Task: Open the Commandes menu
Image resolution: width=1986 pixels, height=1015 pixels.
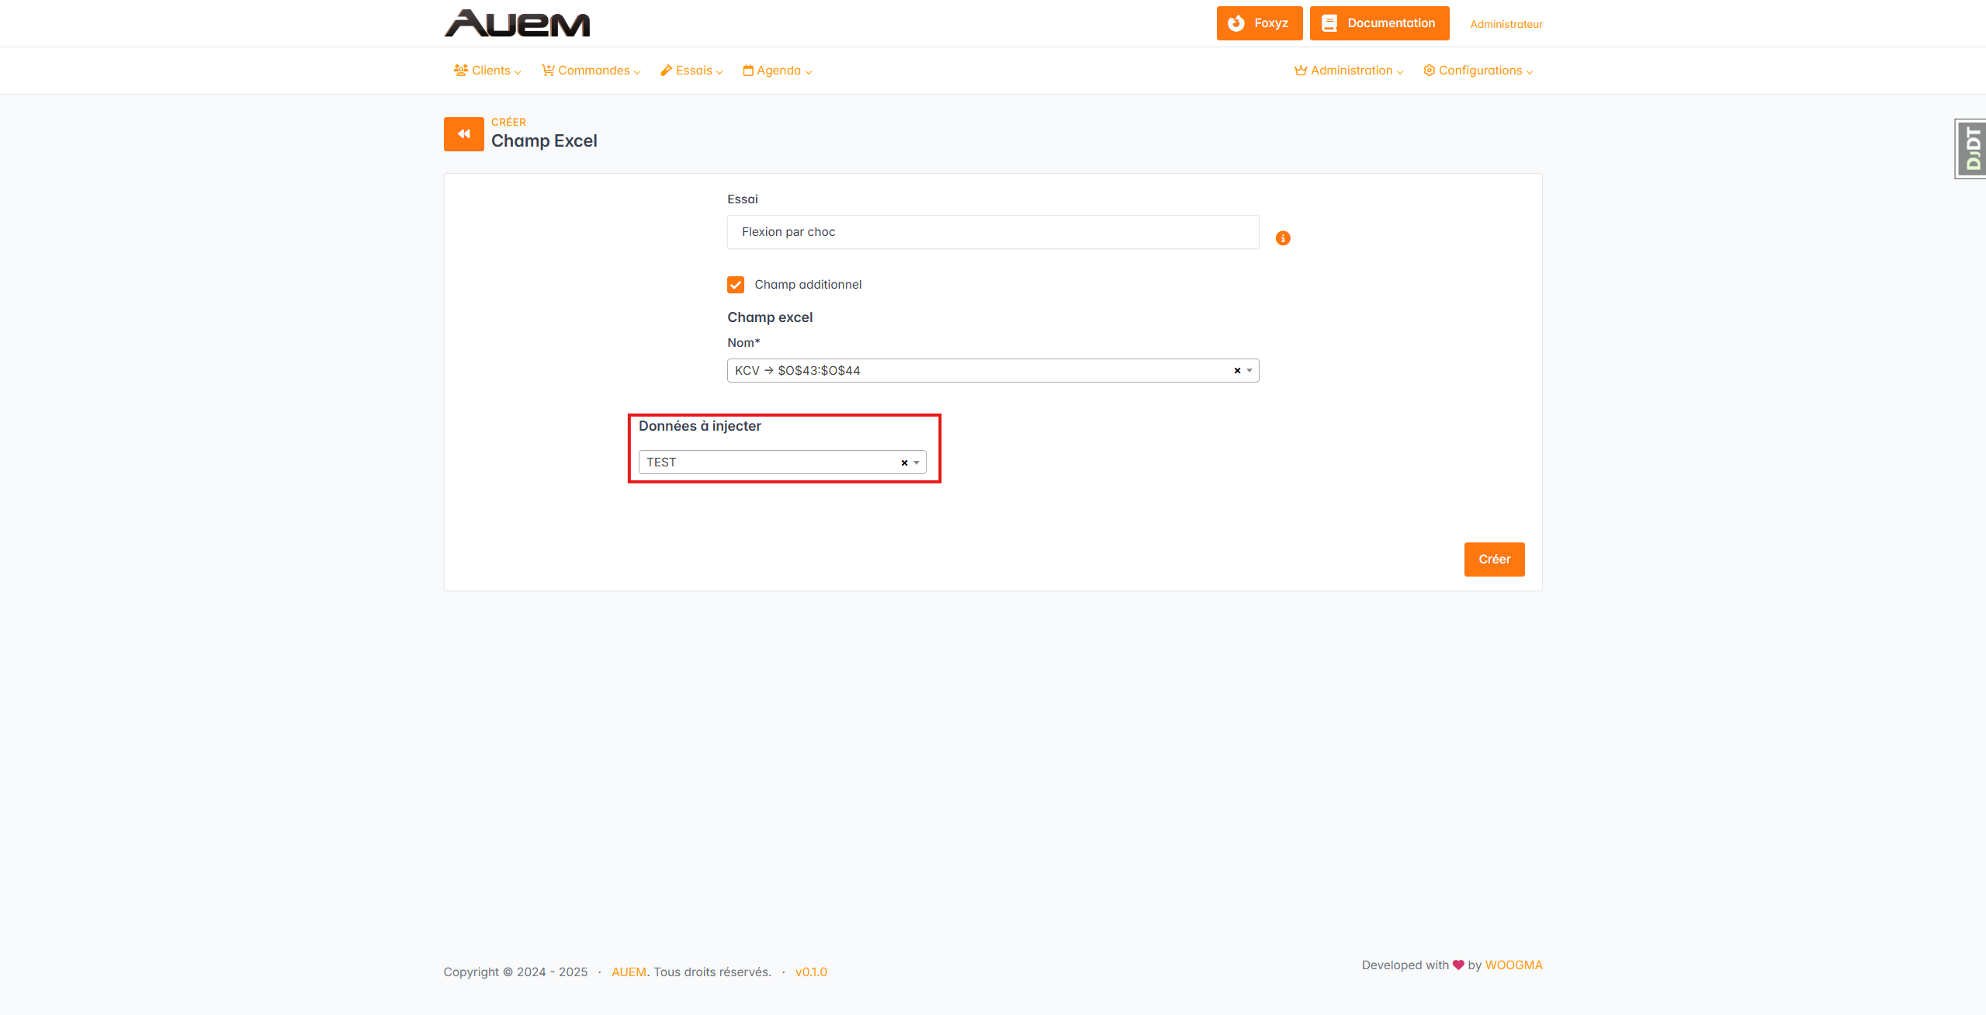Action: [x=591, y=71]
